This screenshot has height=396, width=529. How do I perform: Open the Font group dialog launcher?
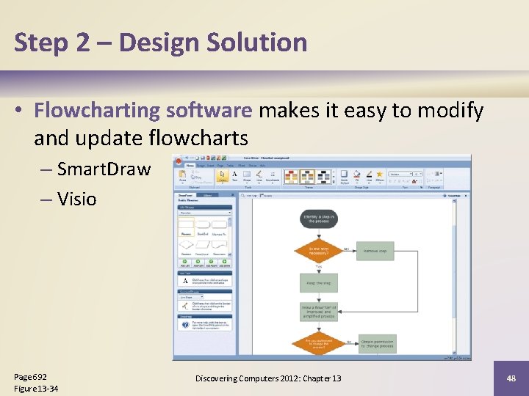click(x=421, y=187)
